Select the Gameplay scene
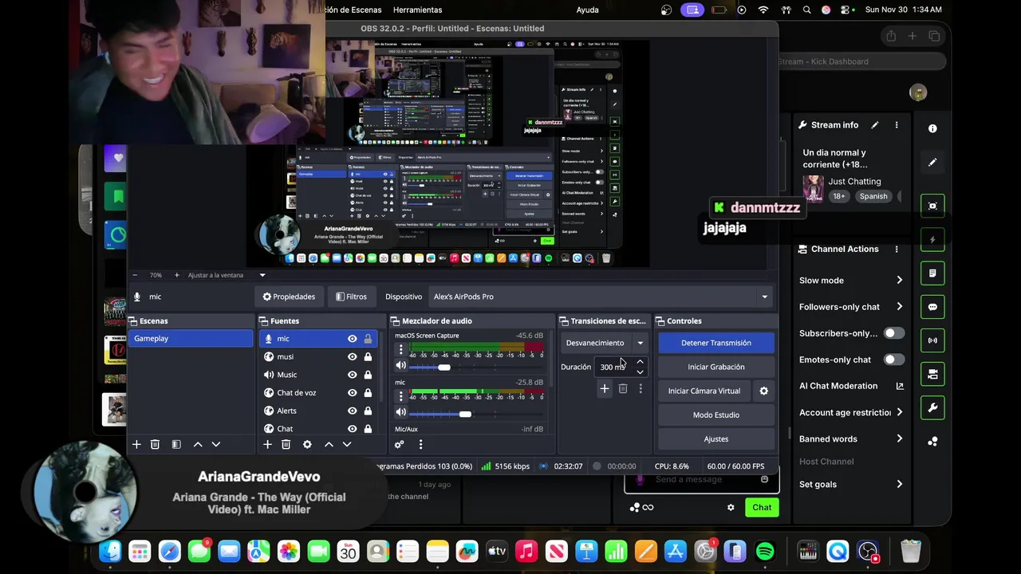The height and width of the screenshot is (574, 1021). coord(191,339)
